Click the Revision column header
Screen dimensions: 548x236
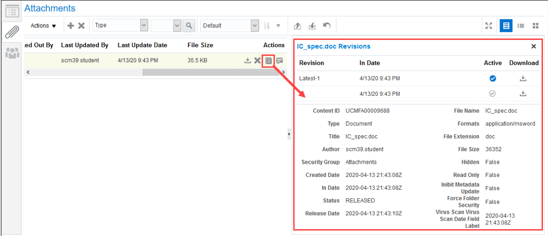(x=312, y=63)
